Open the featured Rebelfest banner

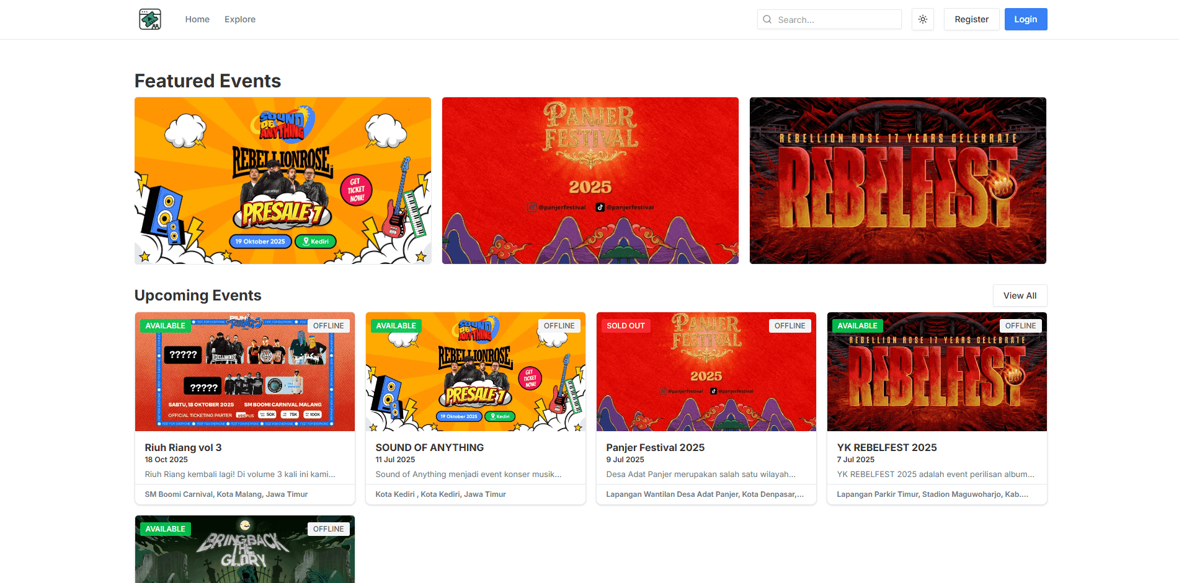897,180
